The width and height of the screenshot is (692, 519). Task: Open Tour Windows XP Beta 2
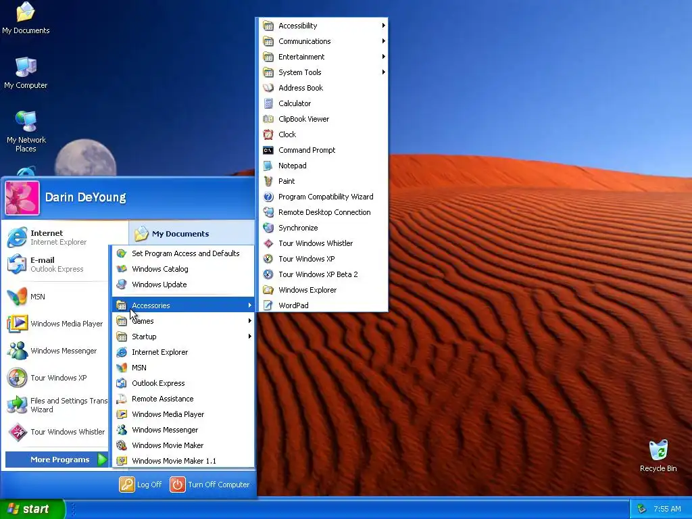point(324,274)
